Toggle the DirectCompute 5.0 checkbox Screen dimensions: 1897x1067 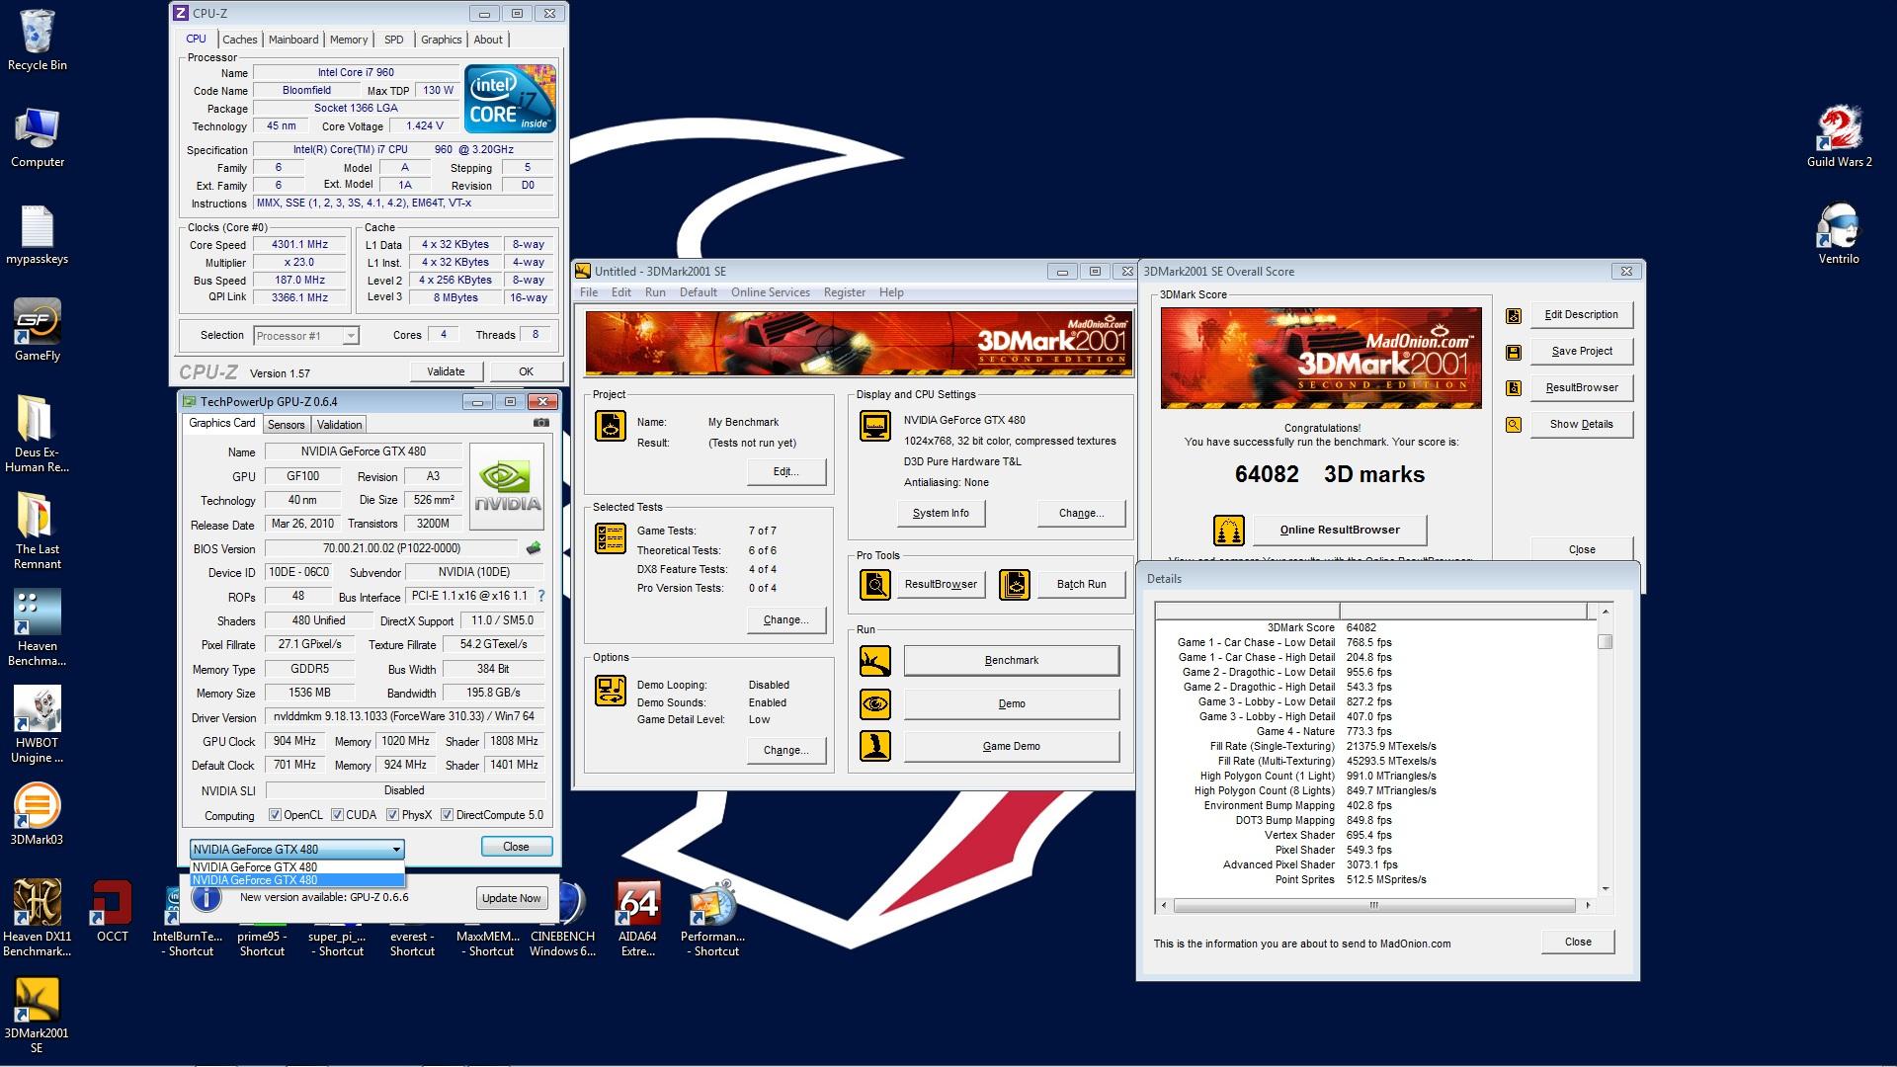click(447, 815)
